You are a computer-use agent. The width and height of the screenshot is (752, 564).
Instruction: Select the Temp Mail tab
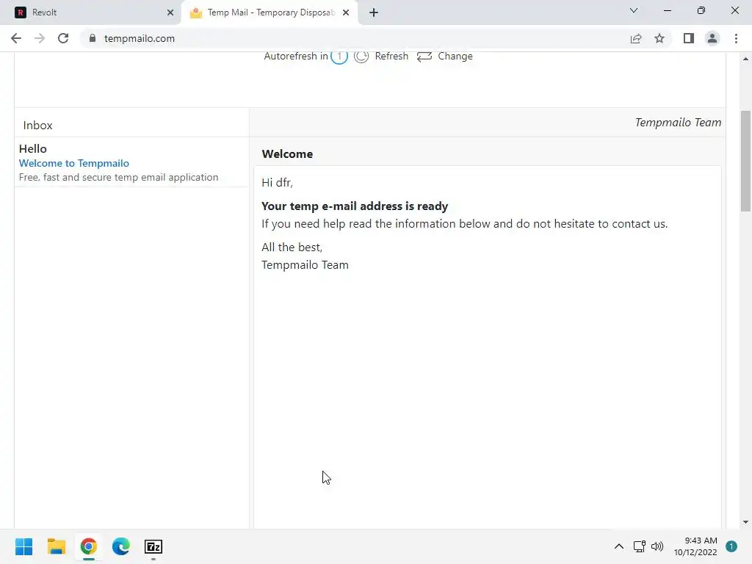point(269,12)
